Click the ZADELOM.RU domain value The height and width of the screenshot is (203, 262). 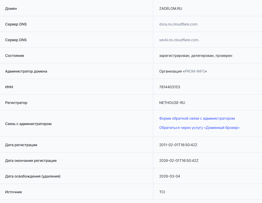point(170,8)
